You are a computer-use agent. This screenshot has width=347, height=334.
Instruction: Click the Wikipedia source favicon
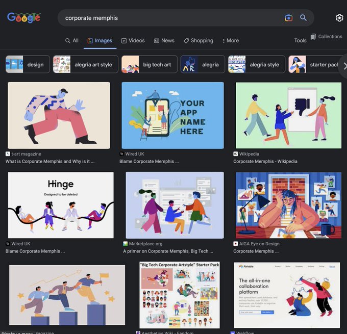point(235,154)
